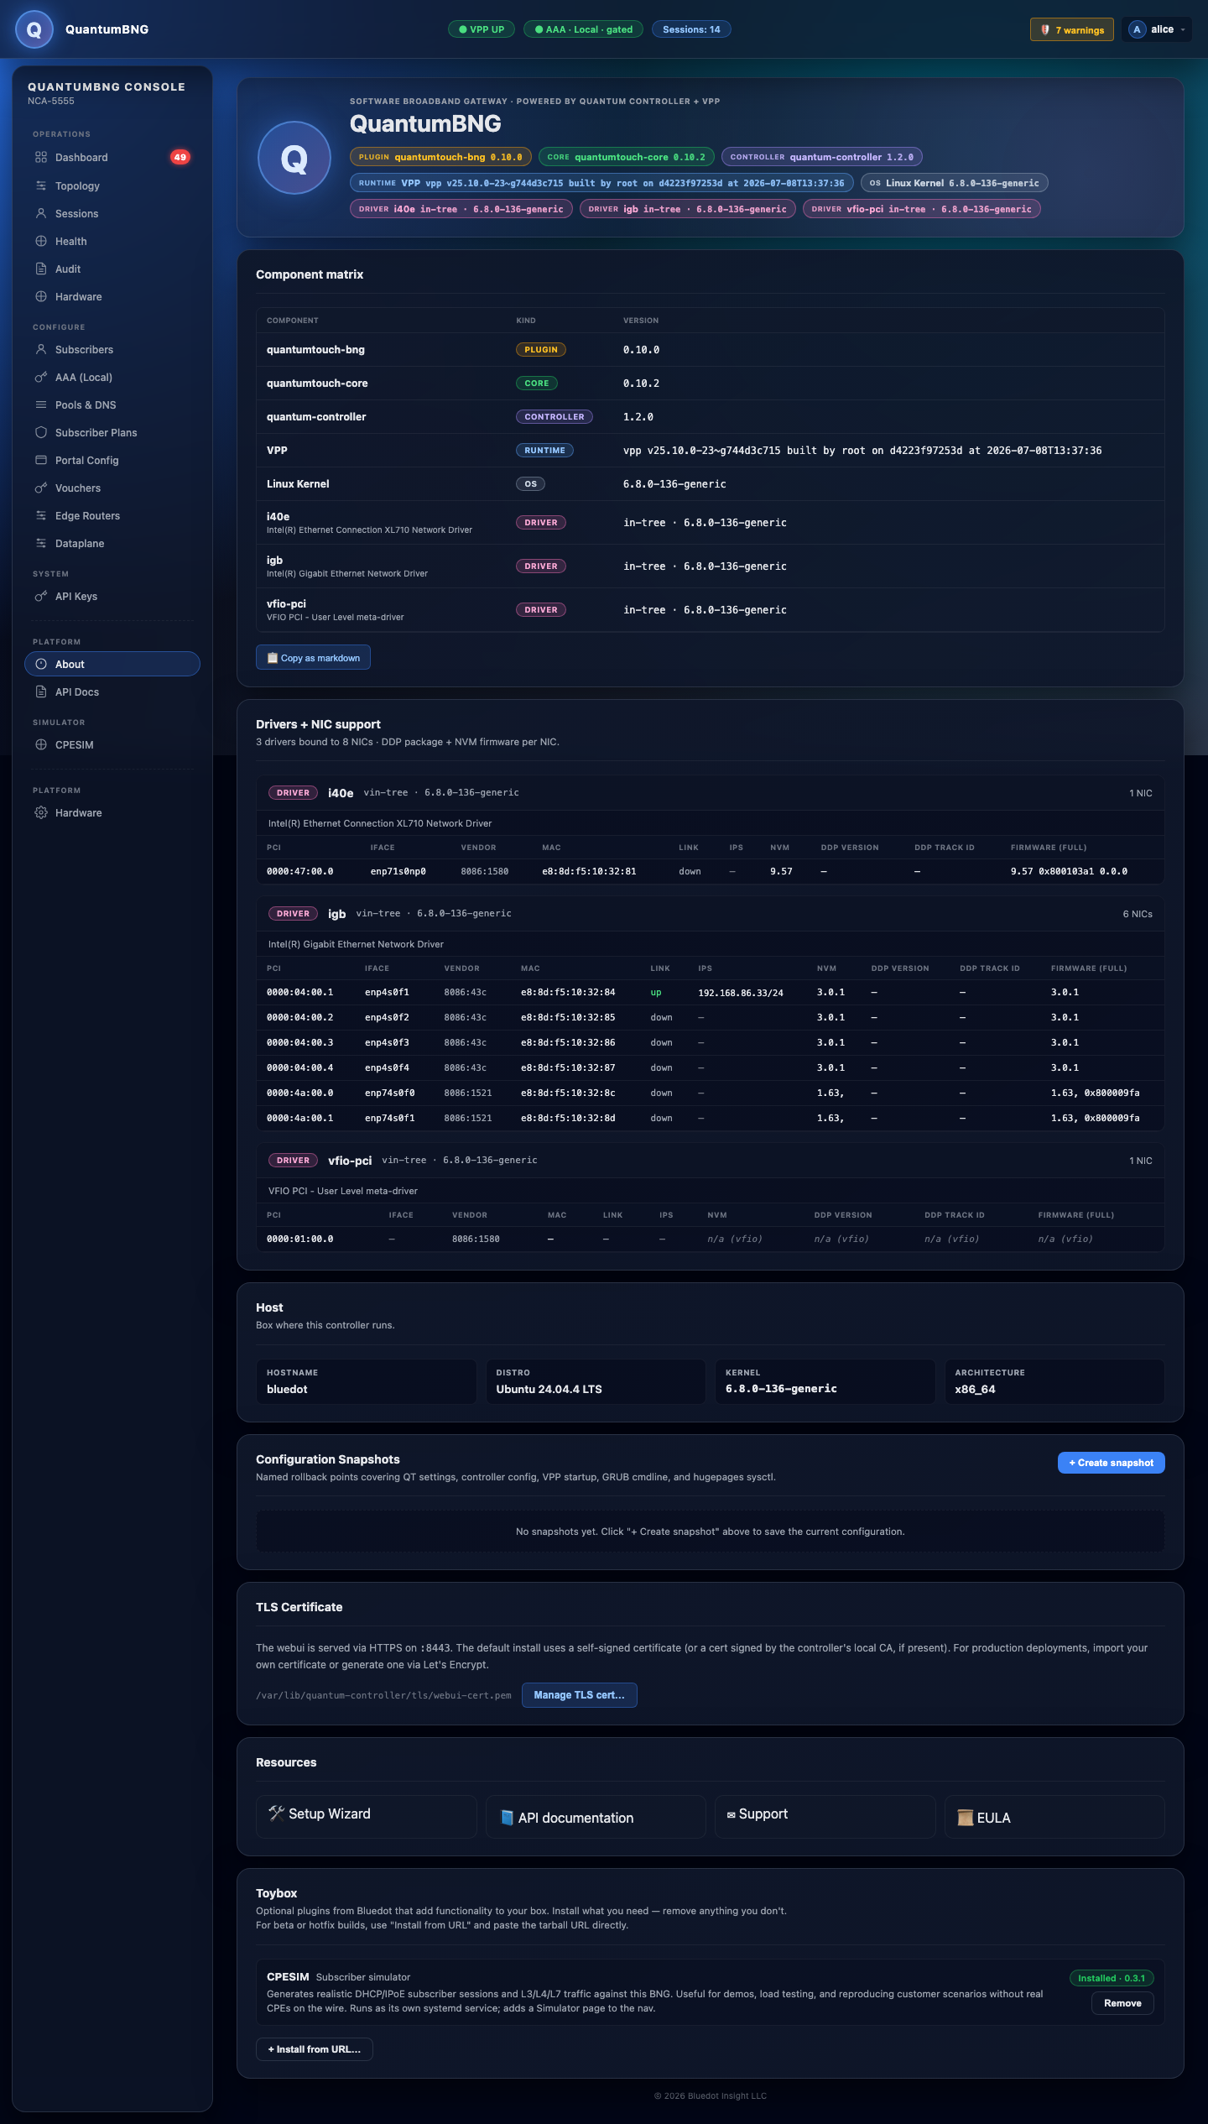1208x2124 pixels.
Task: Click the Create snapshot button
Action: [1111, 1463]
